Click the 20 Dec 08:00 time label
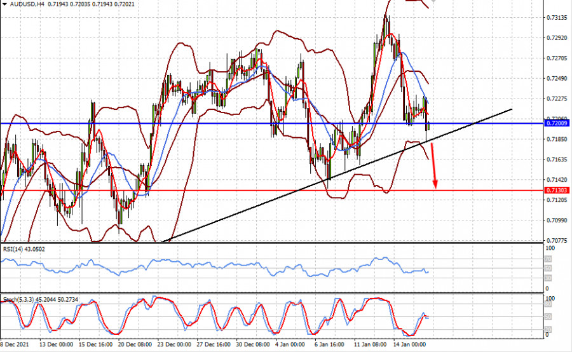 click(x=135, y=344)
